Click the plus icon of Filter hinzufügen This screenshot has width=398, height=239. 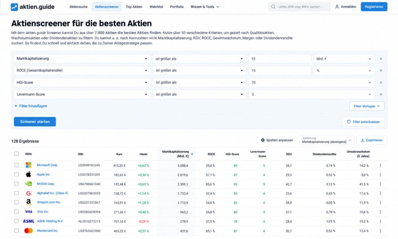16,106
